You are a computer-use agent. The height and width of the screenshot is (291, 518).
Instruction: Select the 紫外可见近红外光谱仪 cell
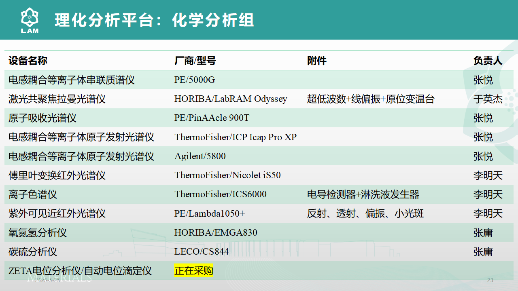[57, 213]
